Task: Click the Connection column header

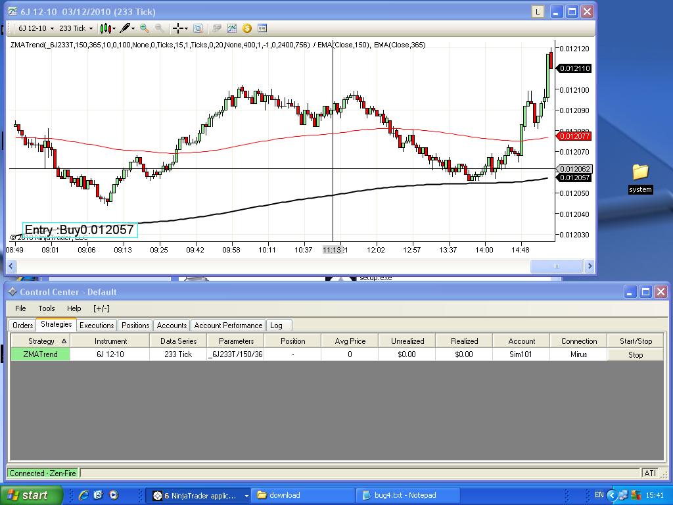Action: point(578,341)
